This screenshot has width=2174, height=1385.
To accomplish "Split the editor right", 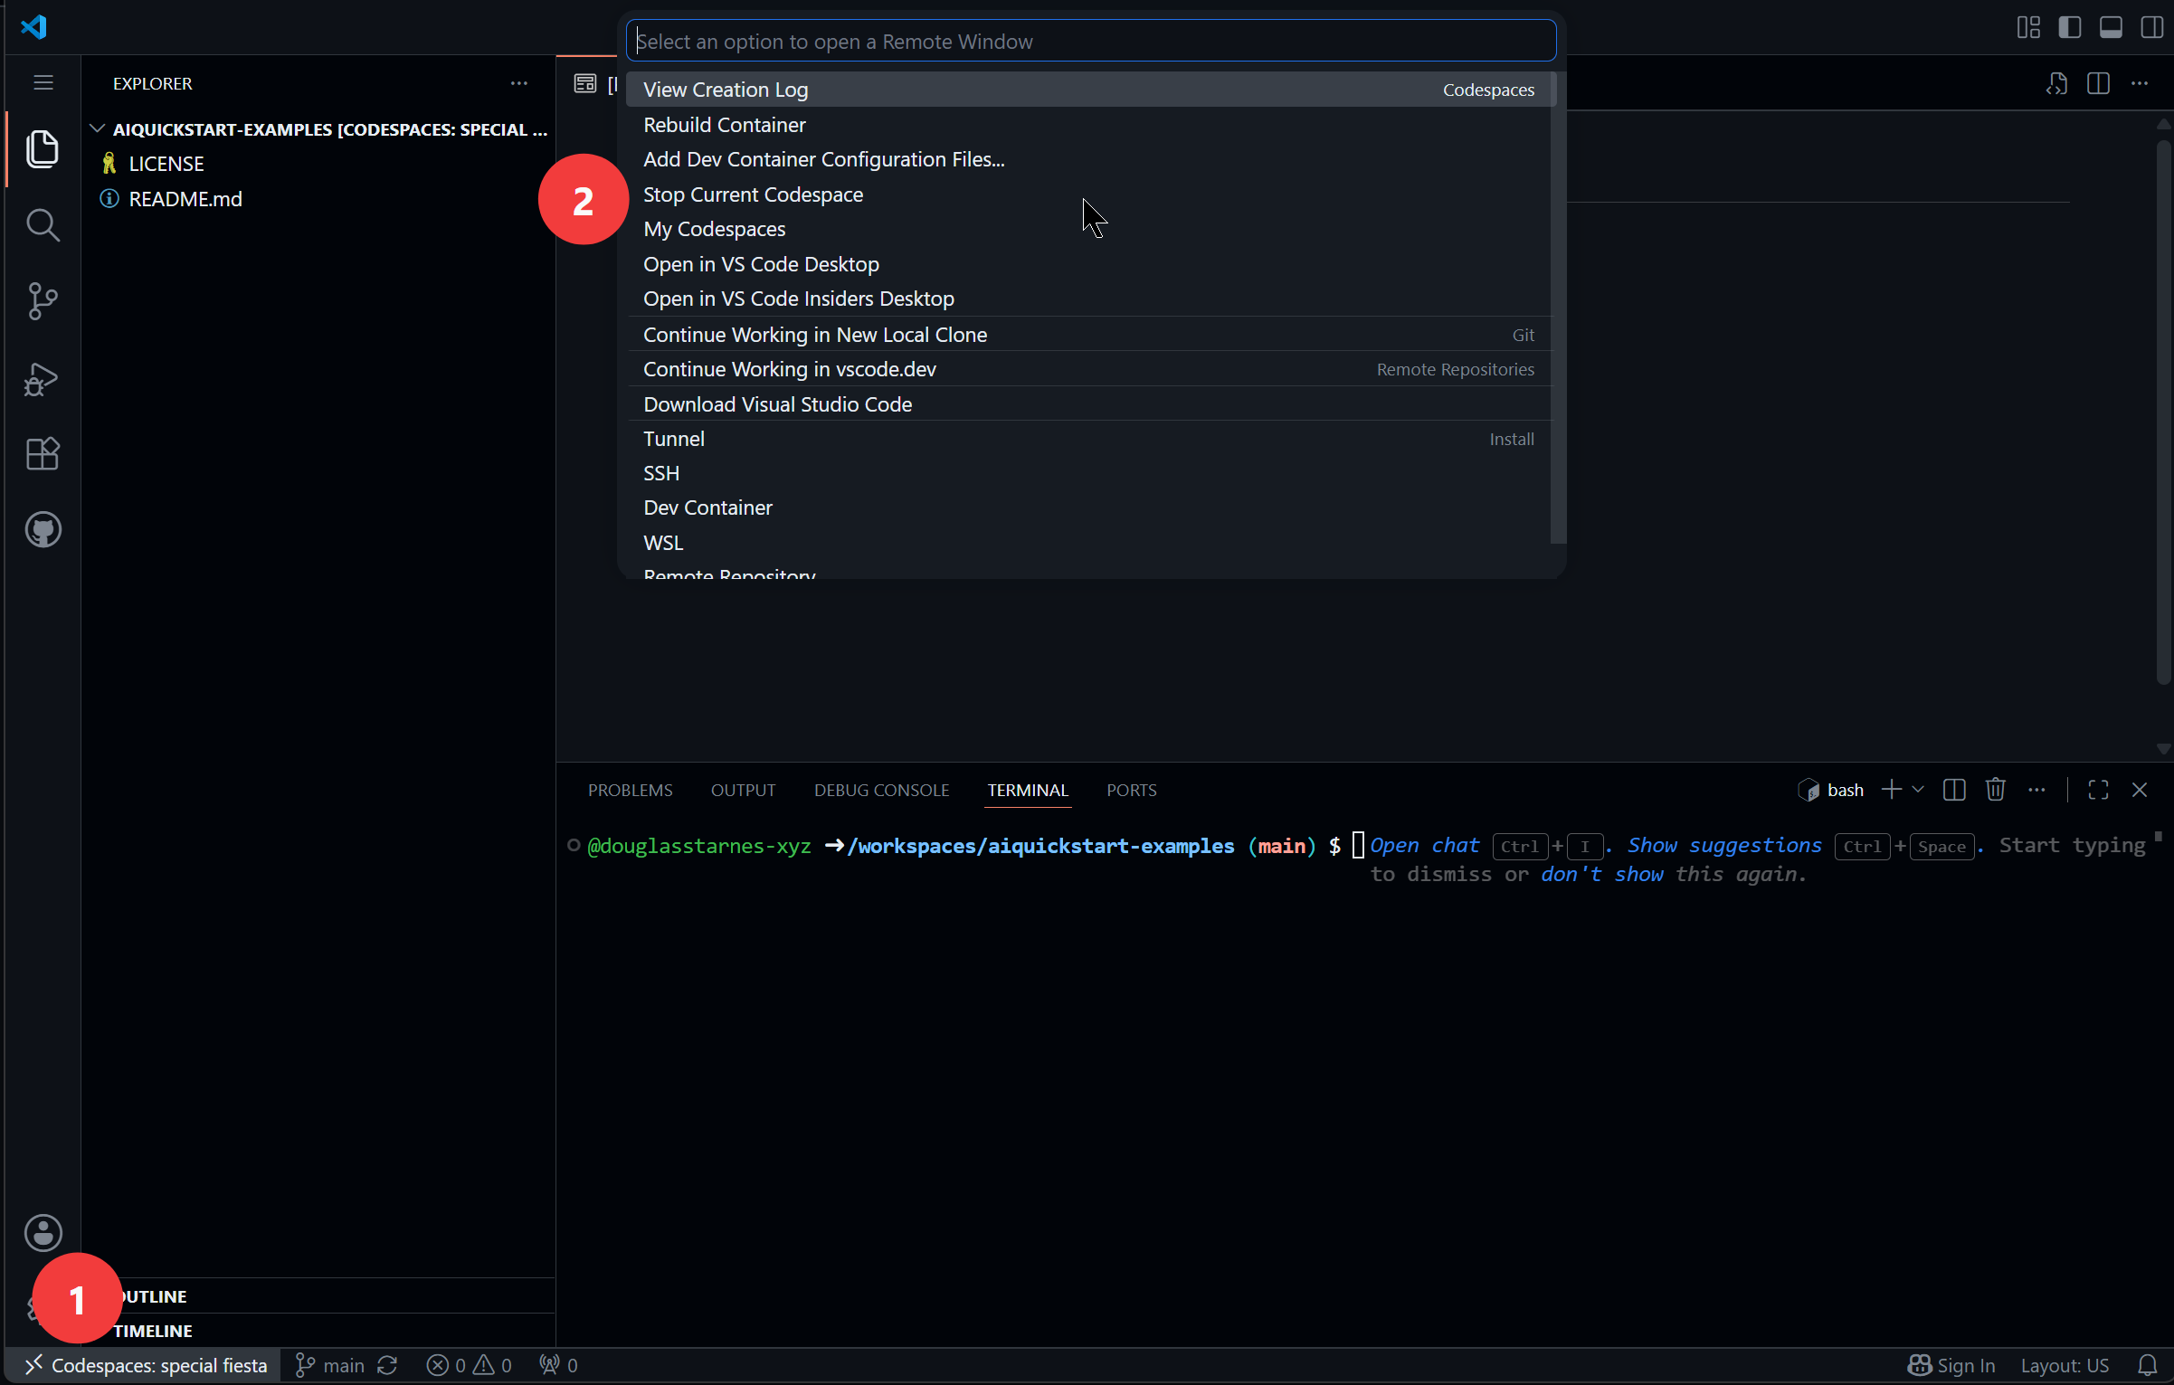I will click(x=2098, y=83).
